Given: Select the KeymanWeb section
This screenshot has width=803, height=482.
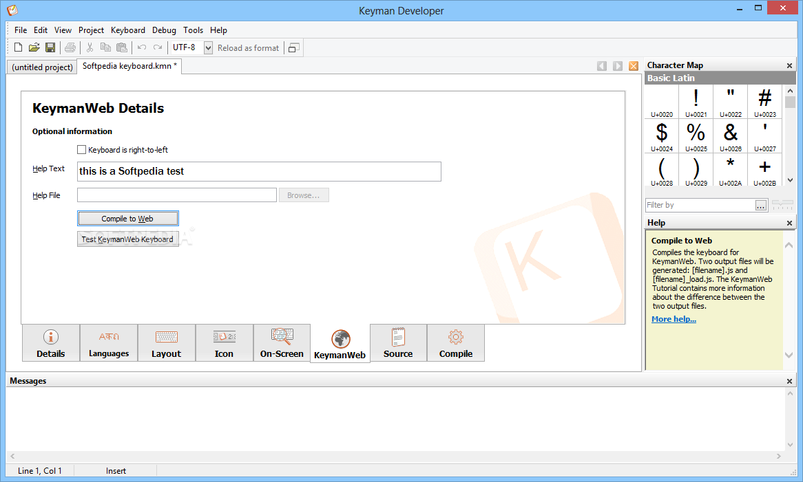Looking at the screenshot, I should click(x=340, y=344).
